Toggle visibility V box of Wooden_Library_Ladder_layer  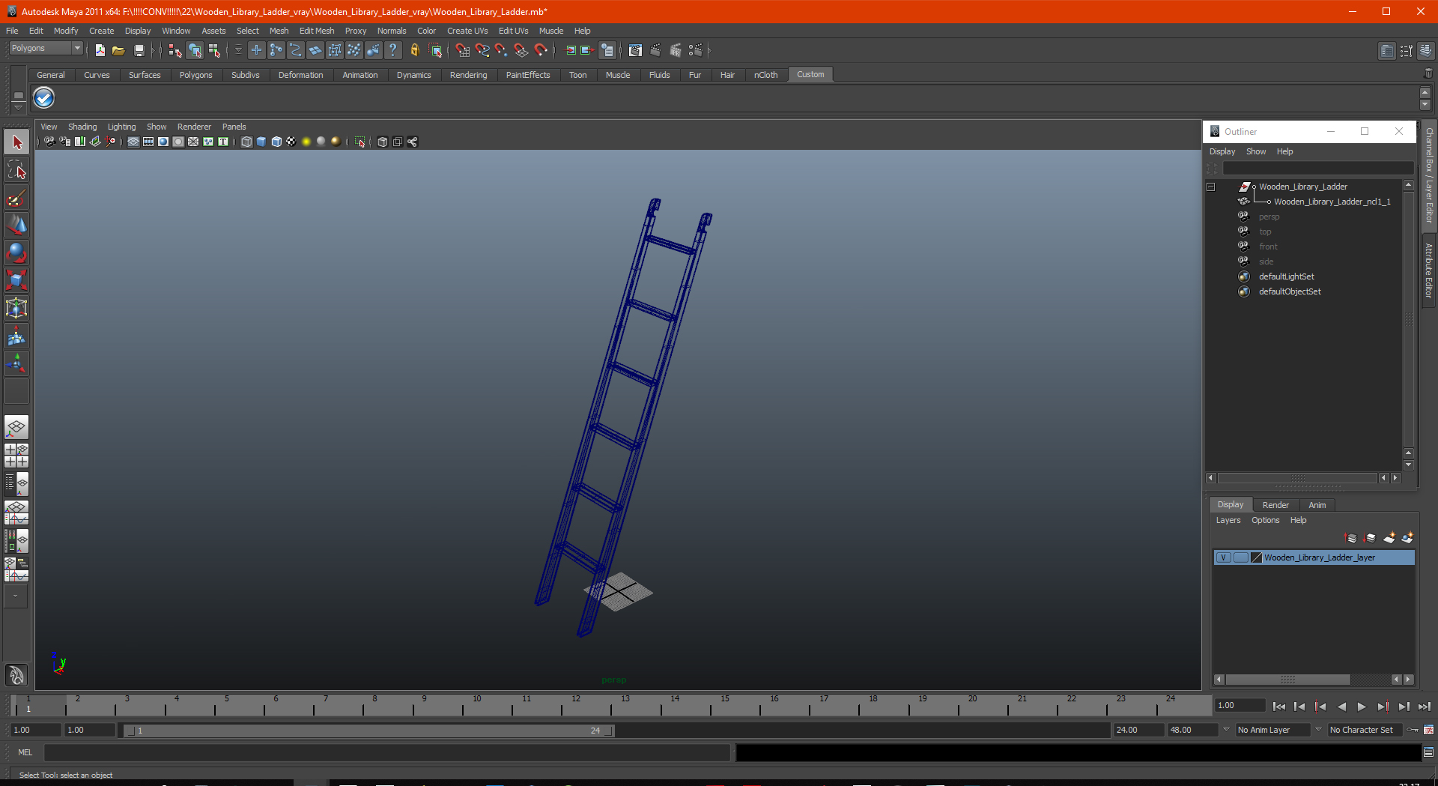(1224, 557)
